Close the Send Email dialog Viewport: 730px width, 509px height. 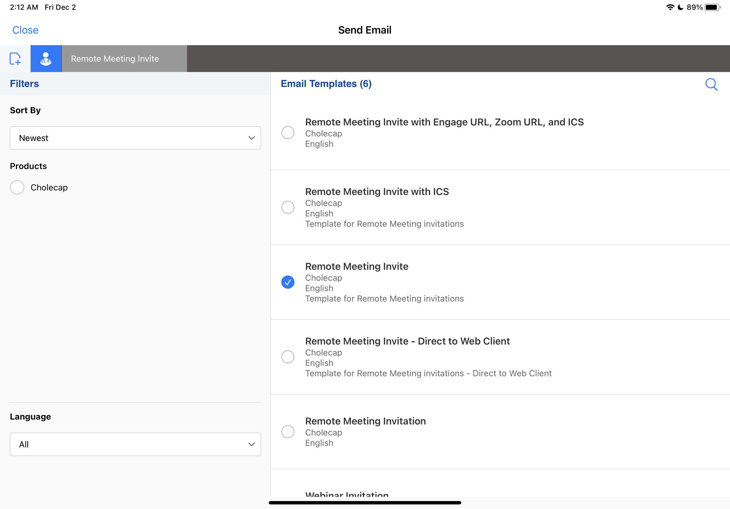(25, 30)
